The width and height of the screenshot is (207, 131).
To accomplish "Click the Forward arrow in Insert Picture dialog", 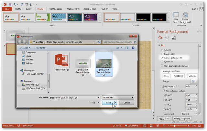I will click(x=24, y=42).
